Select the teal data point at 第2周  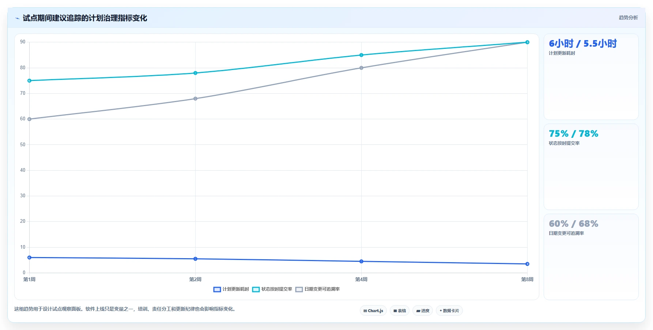tap(195, 73)
